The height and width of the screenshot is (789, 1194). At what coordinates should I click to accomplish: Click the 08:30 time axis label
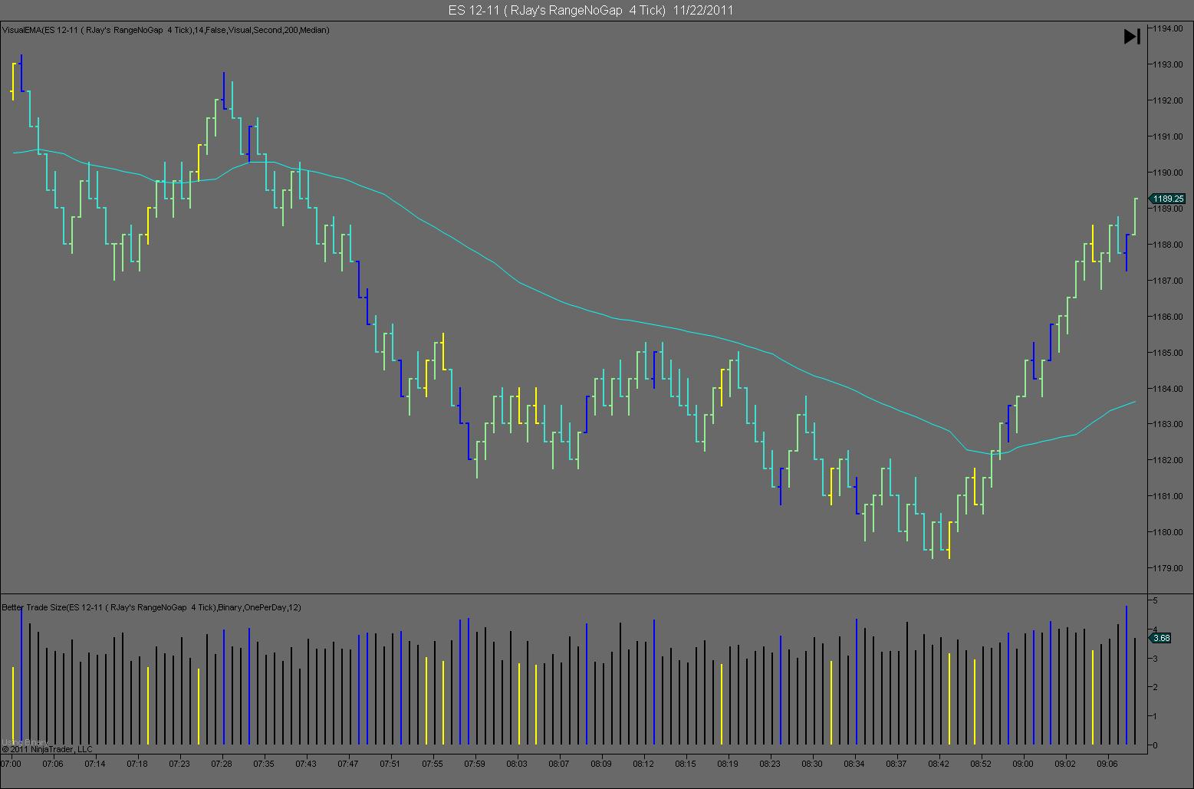(812, 764)
